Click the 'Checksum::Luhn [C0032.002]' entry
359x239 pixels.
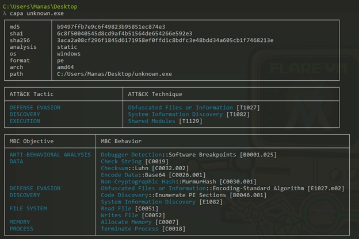138,169
